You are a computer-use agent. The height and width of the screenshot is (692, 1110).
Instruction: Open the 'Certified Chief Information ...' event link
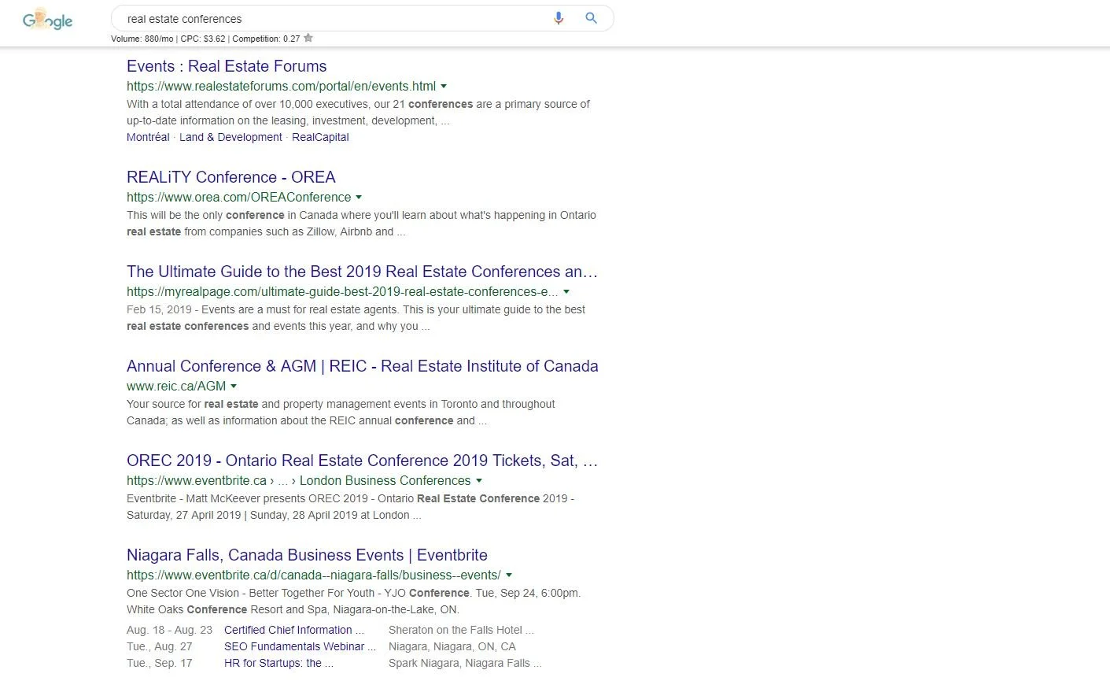coord(294,630)
